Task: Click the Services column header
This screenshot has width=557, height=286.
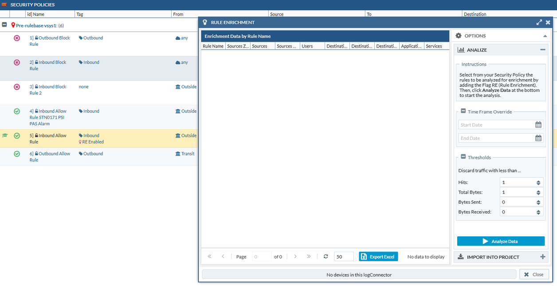Action: click(436, 46)
